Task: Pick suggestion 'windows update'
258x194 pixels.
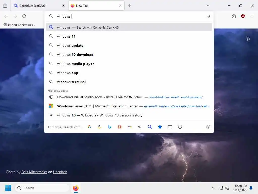Action: pos(129,45)
